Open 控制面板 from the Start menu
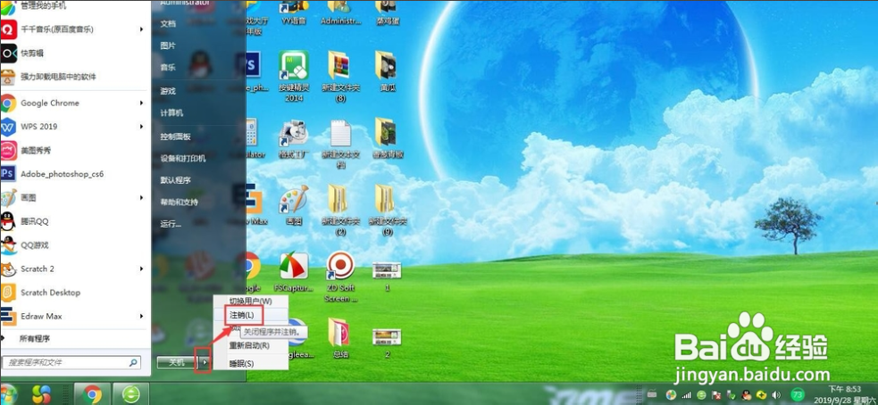This screenshot has height=405, width=878. tap(175, 136)
